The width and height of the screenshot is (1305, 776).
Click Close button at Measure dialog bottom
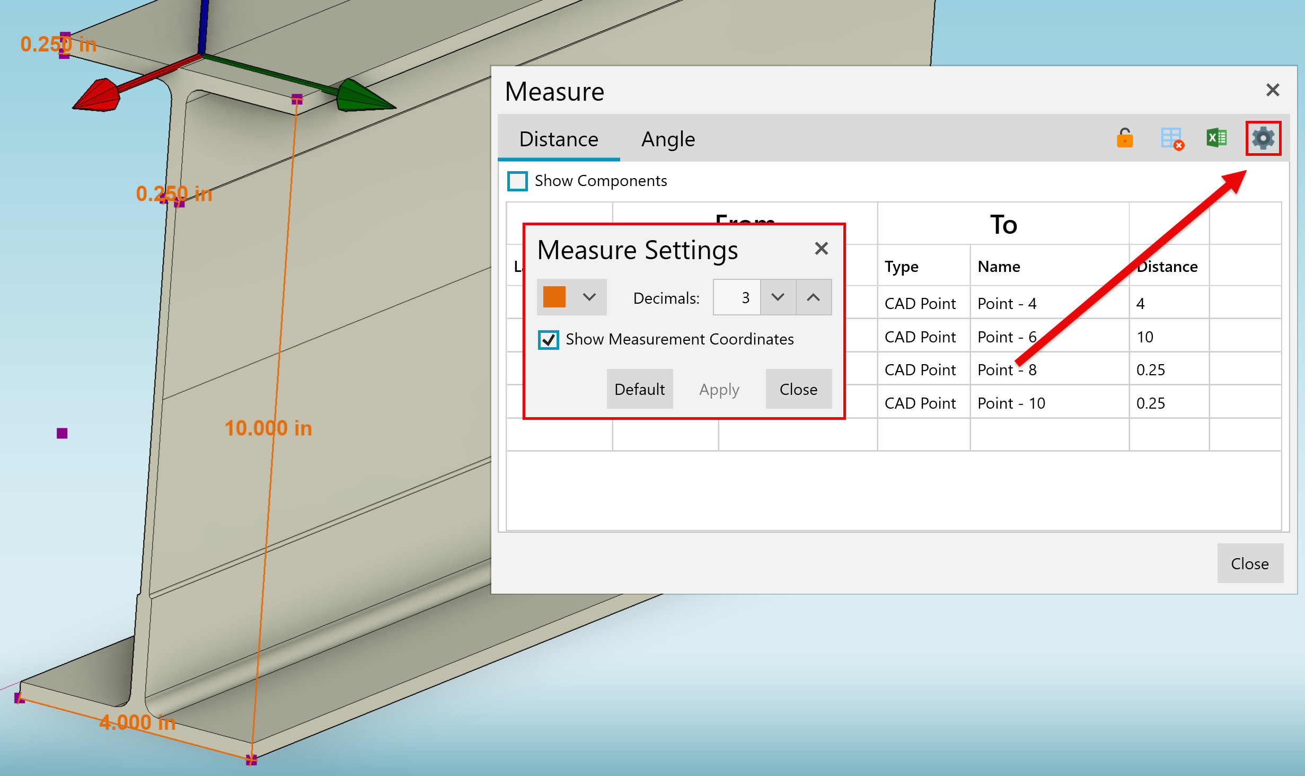[1250, 563]
